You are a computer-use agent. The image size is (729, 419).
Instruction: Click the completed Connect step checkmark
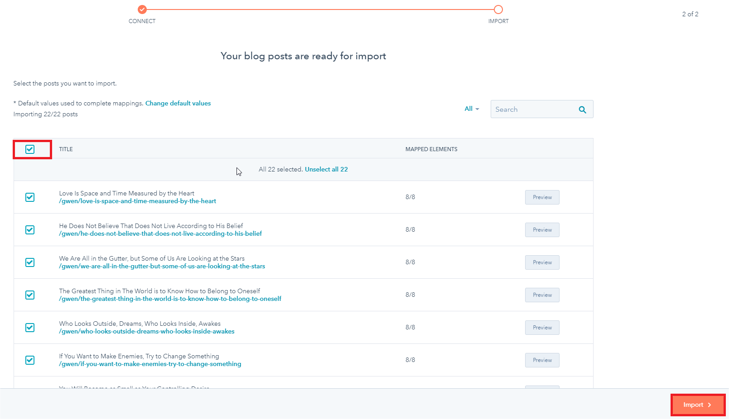click(142, 10)
